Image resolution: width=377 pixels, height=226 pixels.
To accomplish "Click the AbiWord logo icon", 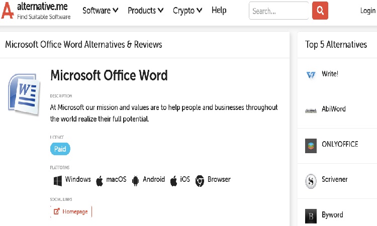I will pyautogui.click(x=311, y=110).
